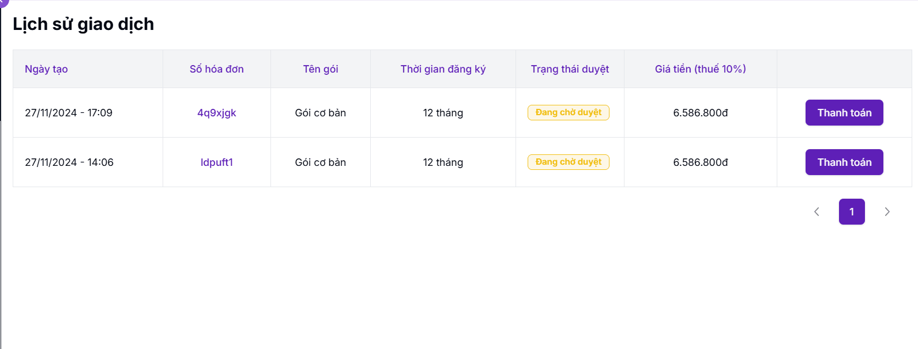Screen dimensions: 918x349
Task: Click the Số hóa đơn column header
Action: coord(217,69)
